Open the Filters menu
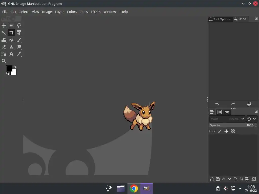Image resolution: width=259 pixels, height=194 pixels. (x=95, y=12)
